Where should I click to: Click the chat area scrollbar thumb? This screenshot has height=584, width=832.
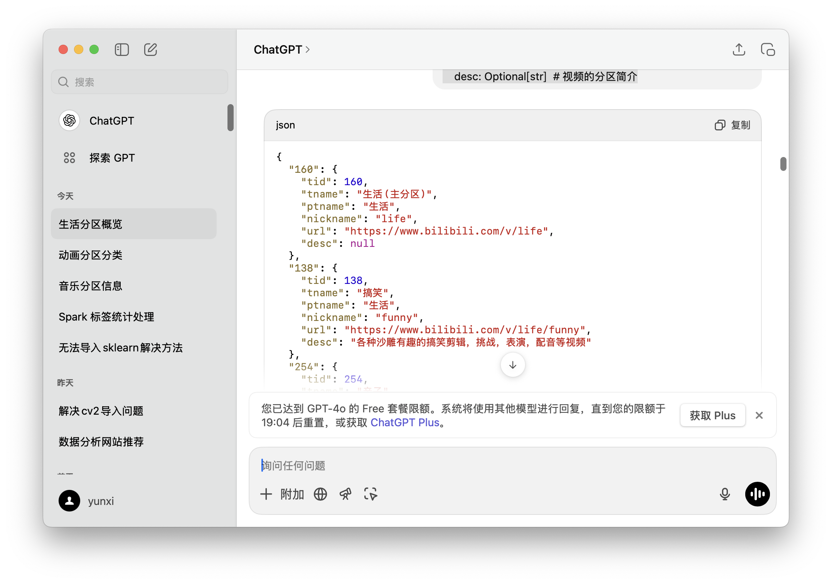tap(783, 164)
